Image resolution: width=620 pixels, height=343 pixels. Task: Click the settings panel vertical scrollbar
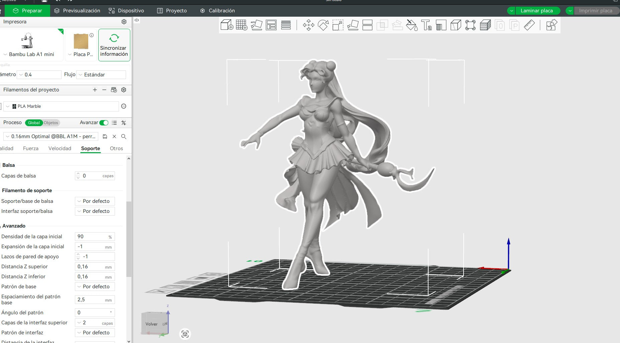click(x=129, y=239)
